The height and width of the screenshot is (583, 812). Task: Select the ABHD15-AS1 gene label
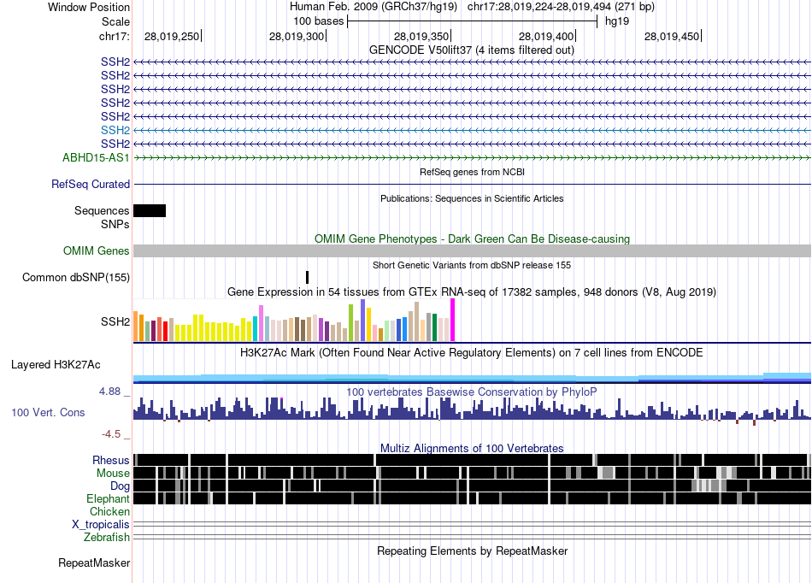click(x=96, y=157)
